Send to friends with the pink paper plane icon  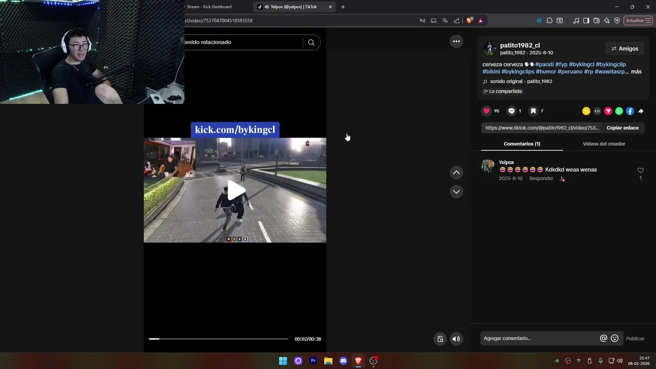[608, 111]
